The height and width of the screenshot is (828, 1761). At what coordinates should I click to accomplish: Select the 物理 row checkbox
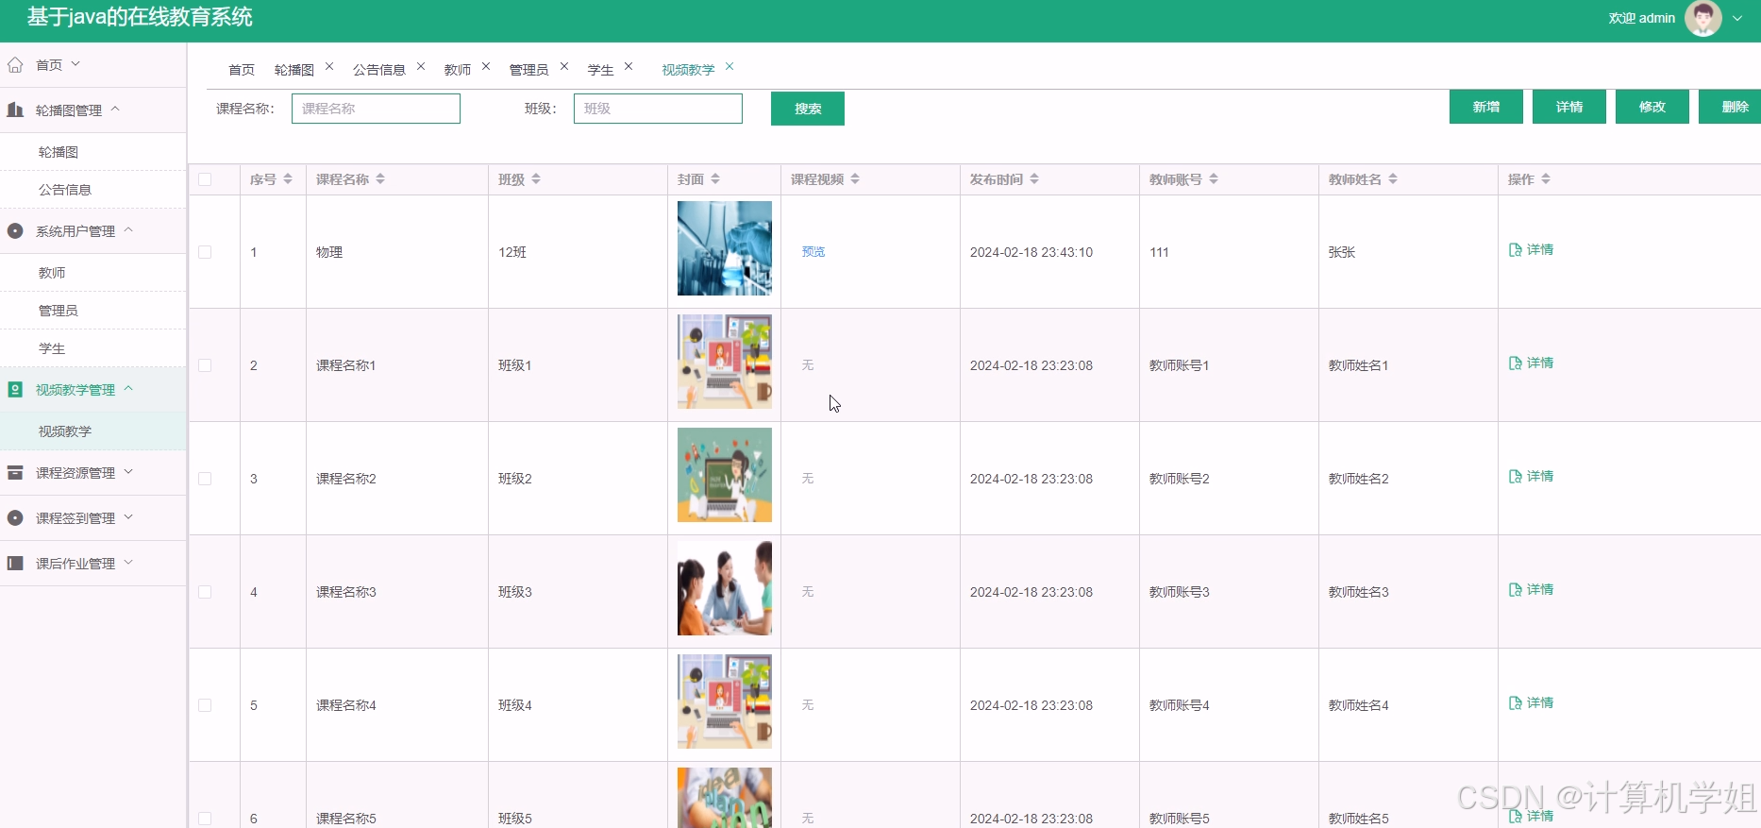point(205,252)
